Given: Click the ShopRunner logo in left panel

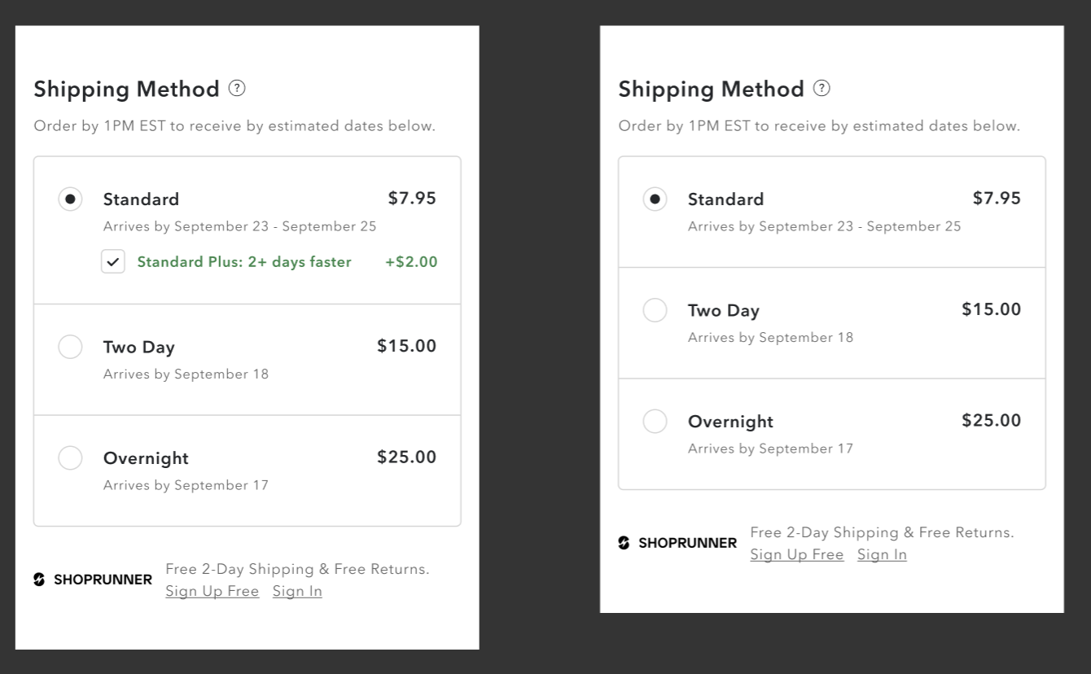Looking at the screenshot, I should click(93, 580).
